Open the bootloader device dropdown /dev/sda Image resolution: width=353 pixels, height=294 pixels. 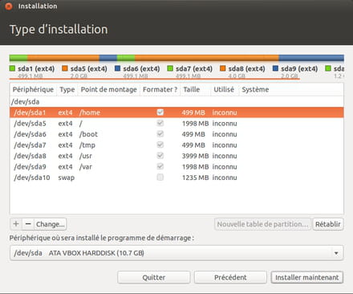pyautogui.click(x=176, y=253)
